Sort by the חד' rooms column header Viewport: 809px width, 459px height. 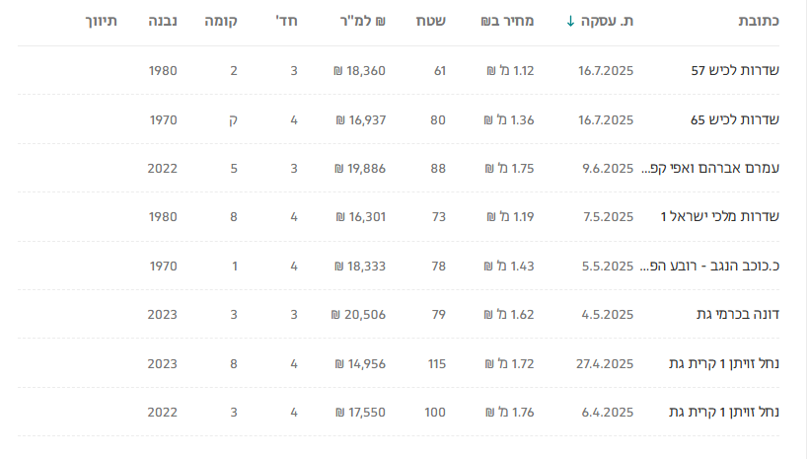pos(286,21)
